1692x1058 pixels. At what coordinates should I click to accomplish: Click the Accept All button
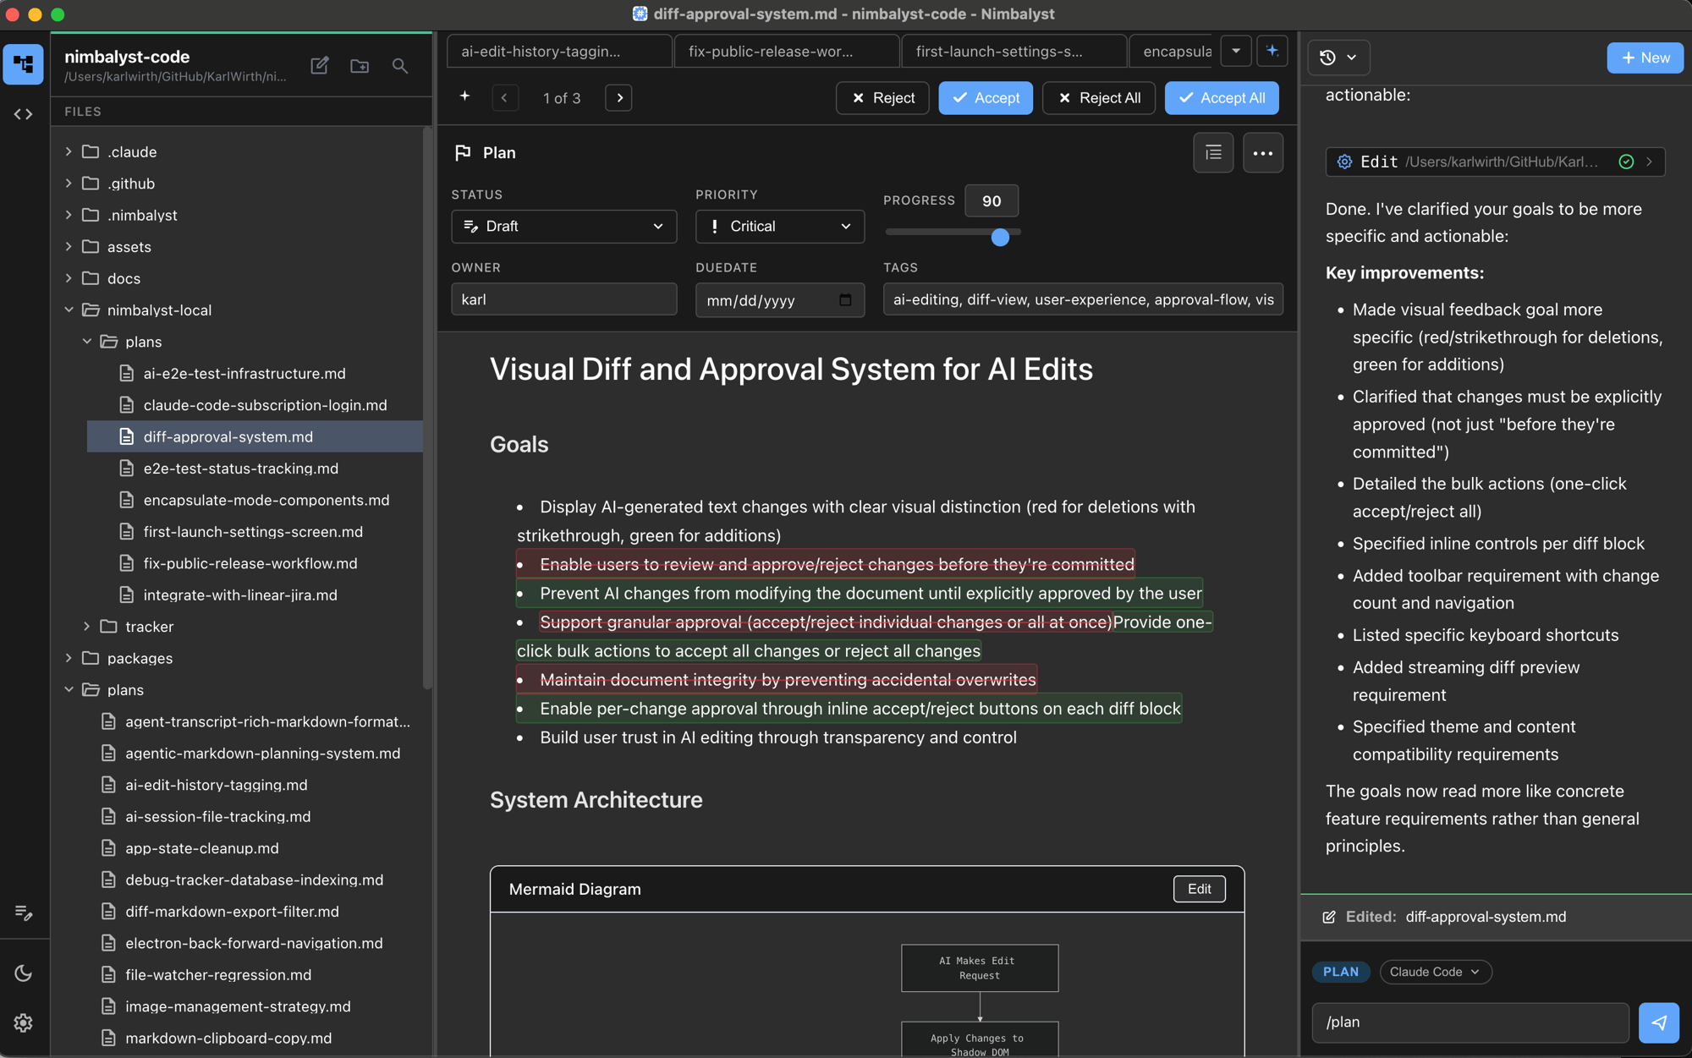(x=1221, y=98)
